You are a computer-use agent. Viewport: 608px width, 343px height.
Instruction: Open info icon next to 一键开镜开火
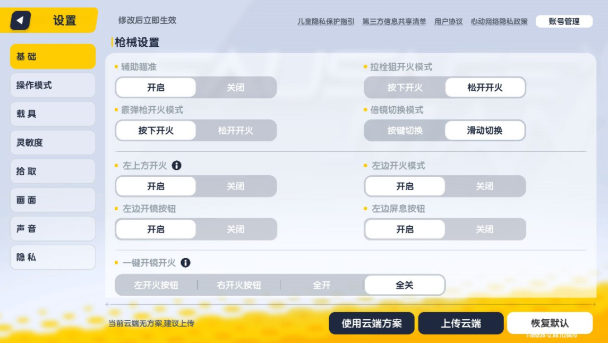[x=185, y=263]
